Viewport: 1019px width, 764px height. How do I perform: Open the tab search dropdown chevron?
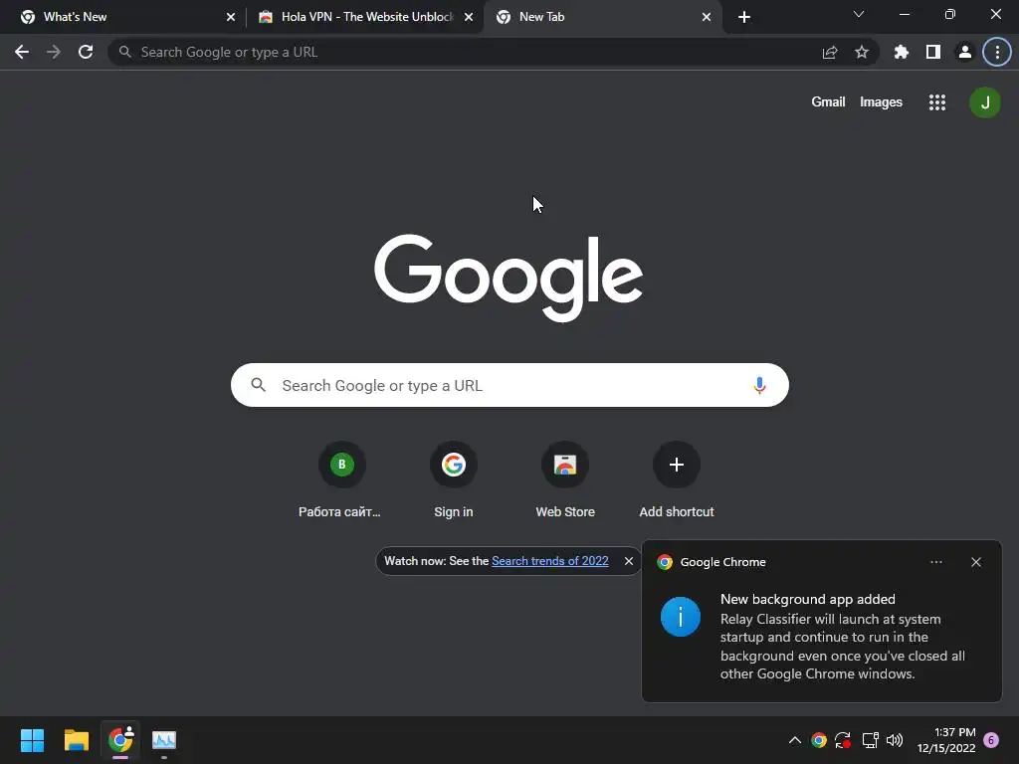(x=859, y=14)
